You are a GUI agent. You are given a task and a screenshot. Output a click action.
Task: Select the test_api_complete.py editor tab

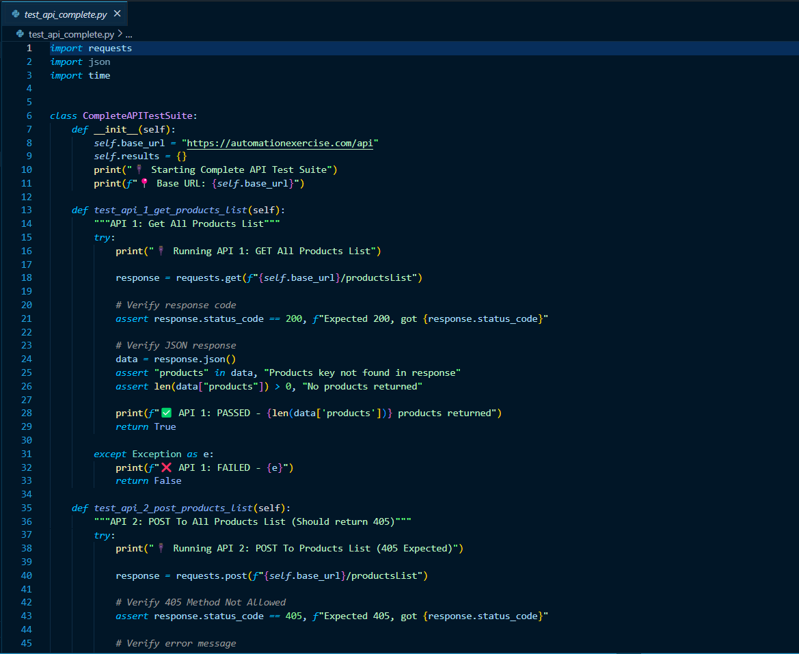[65, 14]
